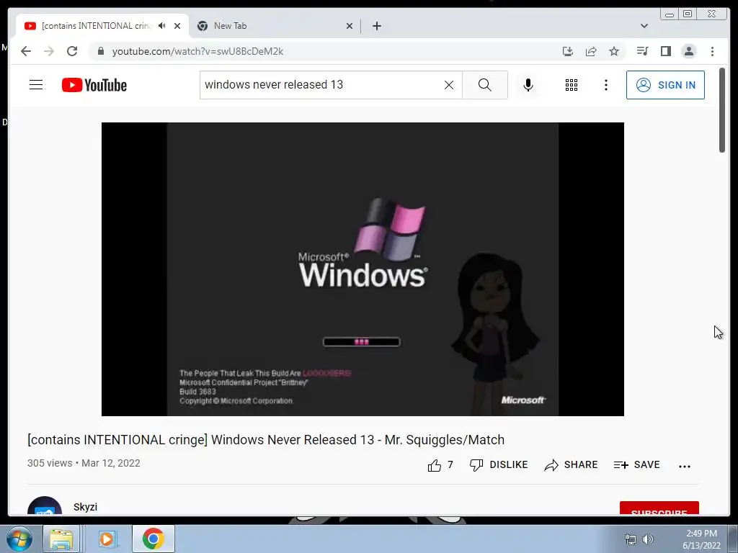Open Chrome three-dot menu
Viewport: 738px width, 553px height.
click(x=712, y=51)
